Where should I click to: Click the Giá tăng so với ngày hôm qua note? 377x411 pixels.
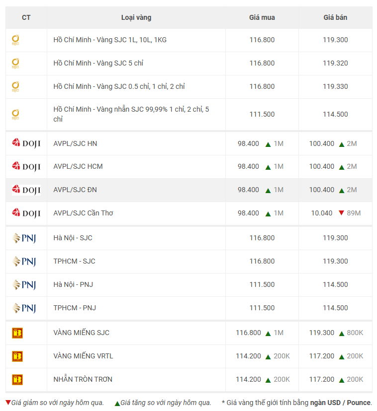point(166,403)
